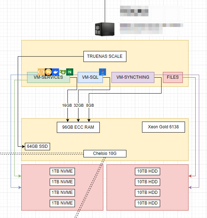Click the black server tower image
The height and width of the screenshot is (218, 207).
click(105, 29)
